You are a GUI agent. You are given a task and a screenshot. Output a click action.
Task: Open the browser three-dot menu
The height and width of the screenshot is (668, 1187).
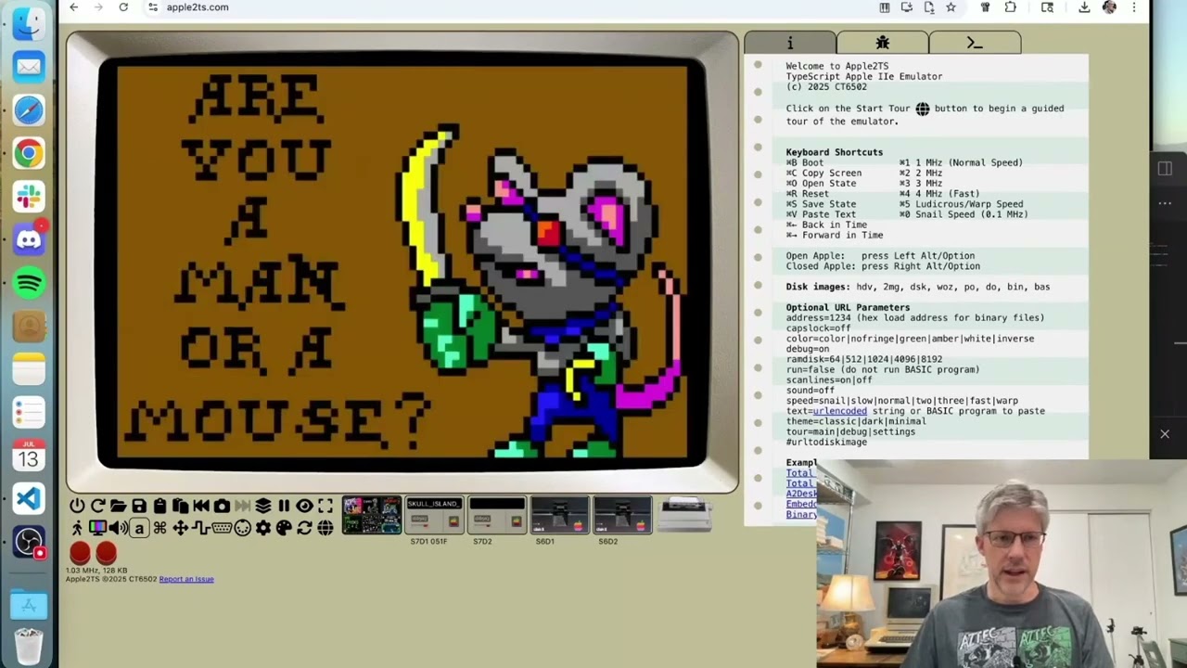click(x=1133, y=7)
